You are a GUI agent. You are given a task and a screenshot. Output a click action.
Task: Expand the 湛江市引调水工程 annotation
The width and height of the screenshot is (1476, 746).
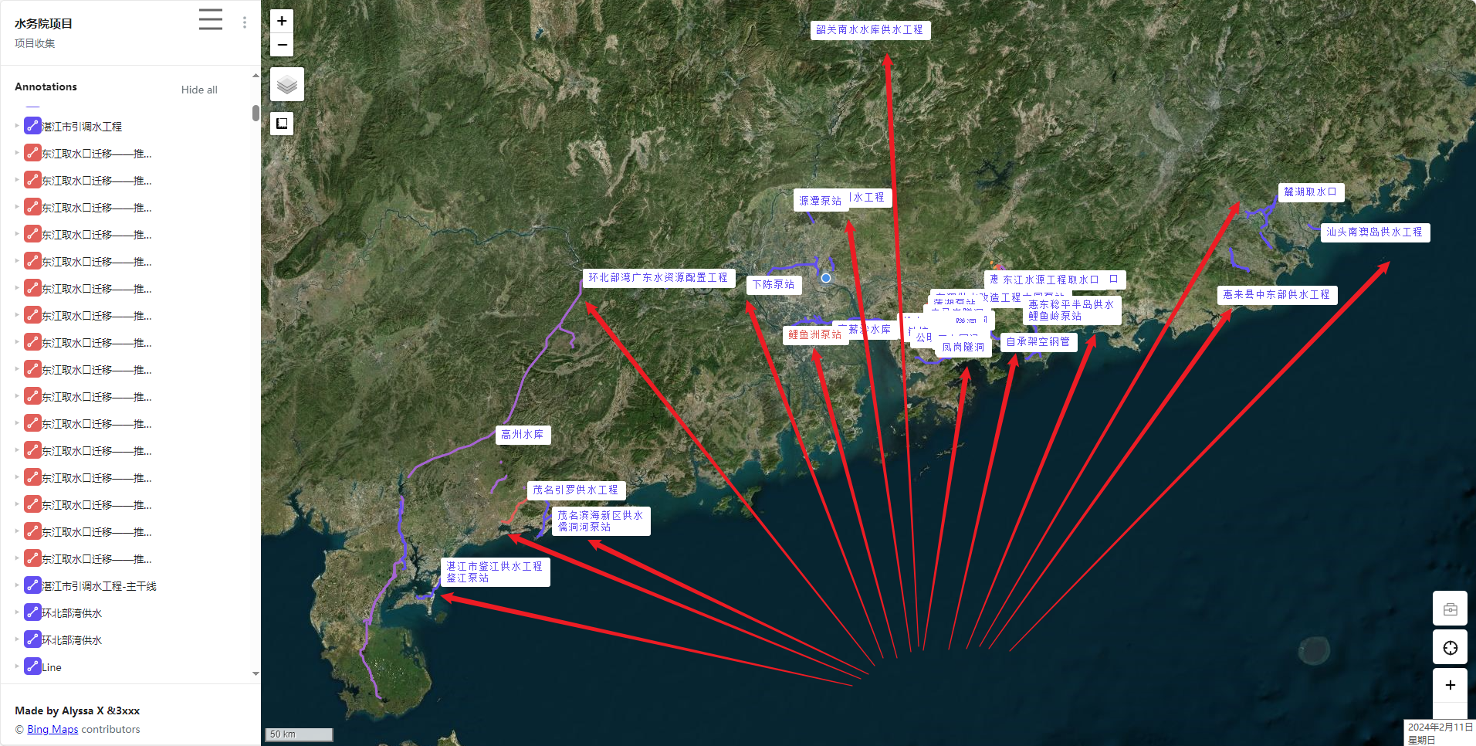point(17,126)
